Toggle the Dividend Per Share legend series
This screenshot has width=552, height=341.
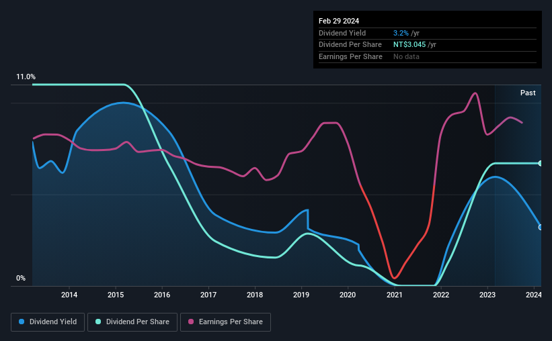pos(132,322)
